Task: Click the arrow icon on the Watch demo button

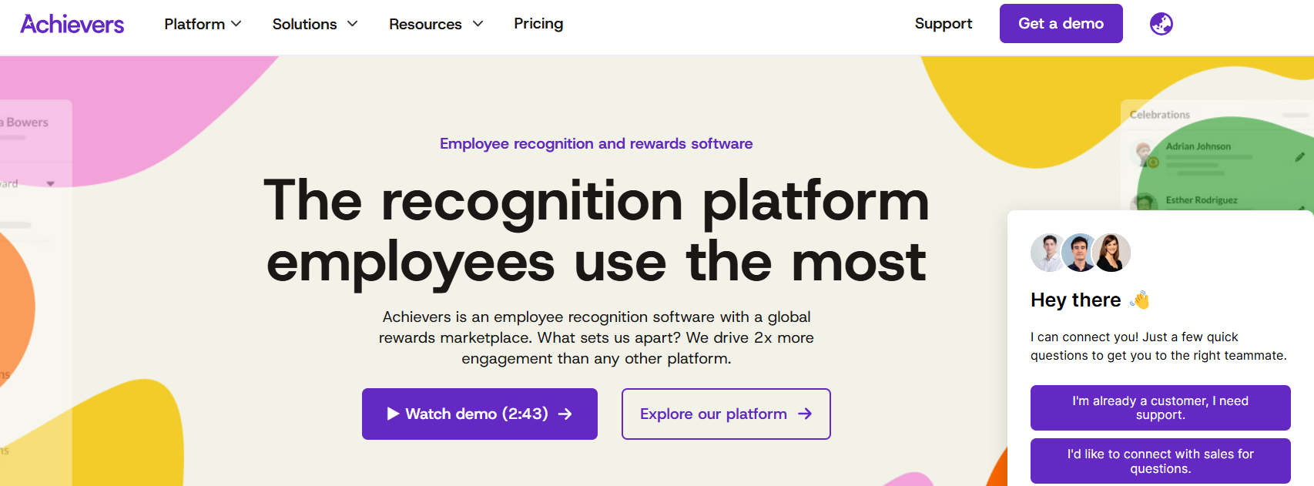Action: click(568, 414)
